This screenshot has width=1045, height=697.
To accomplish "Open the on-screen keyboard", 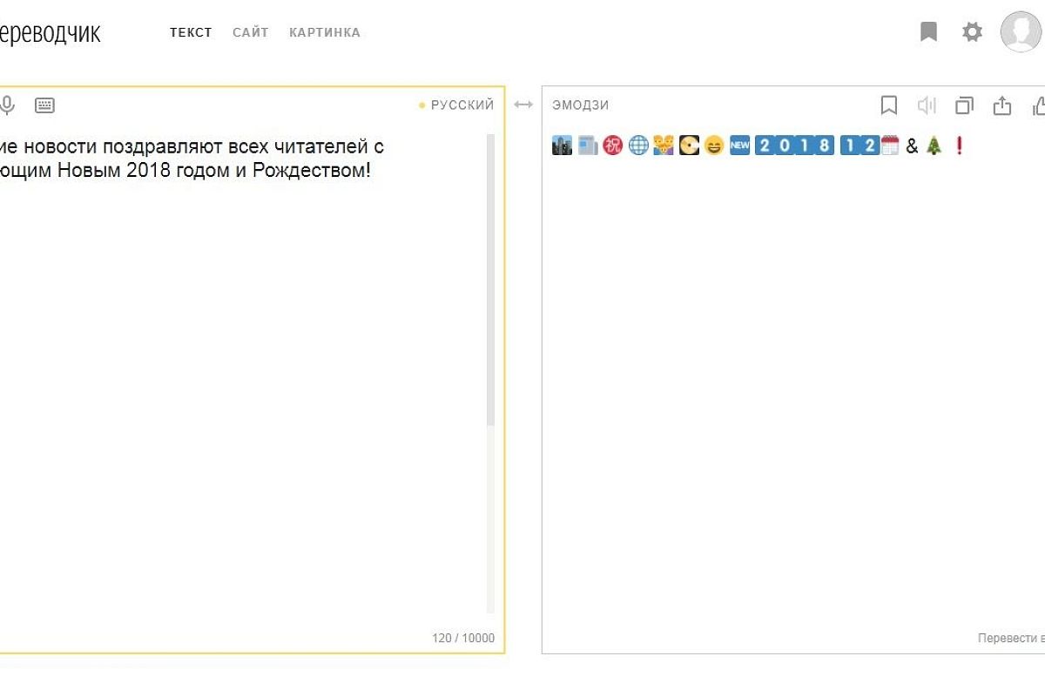I will [44, 105].
